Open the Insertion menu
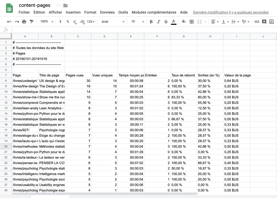Image resolution: width=277 pixels, height=198 pixels. click(73, 12)
